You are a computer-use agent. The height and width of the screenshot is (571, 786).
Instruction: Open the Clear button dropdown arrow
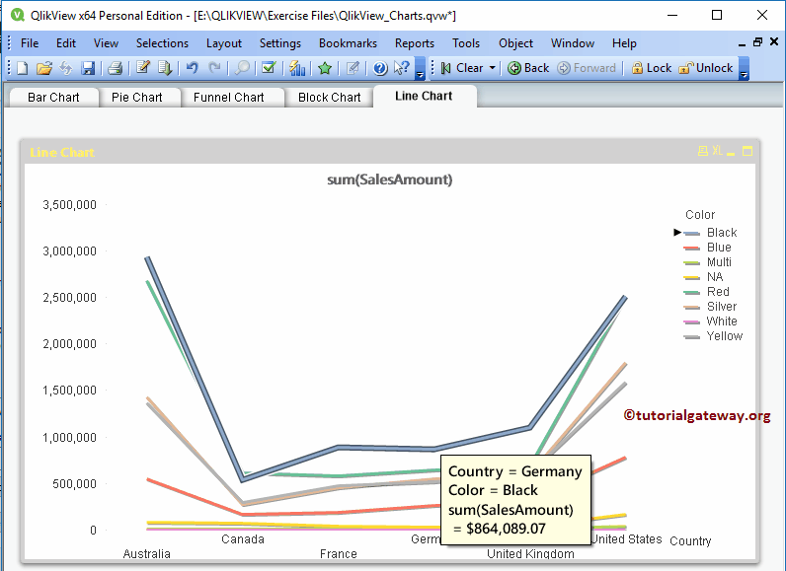[493, 68]
